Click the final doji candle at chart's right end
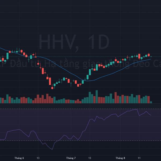The height and width of the screenshot is (161, 161). pyautogui.click(x=151, y=56)
